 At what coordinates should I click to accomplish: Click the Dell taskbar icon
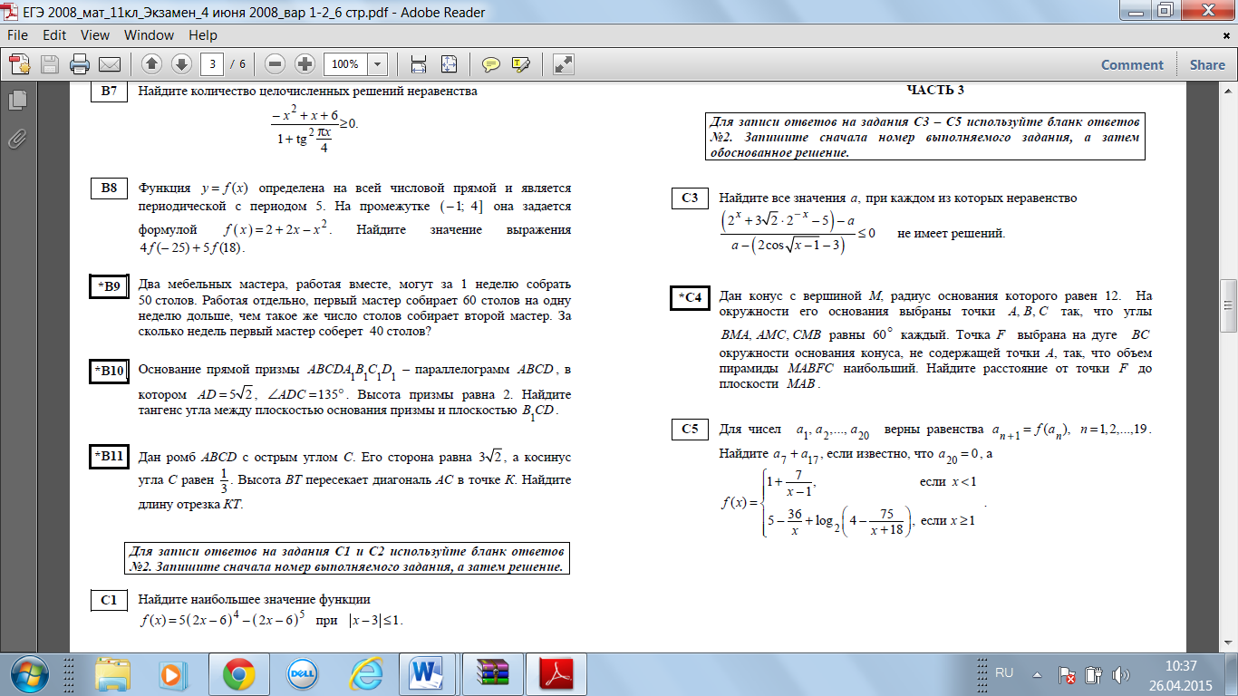click(x=301, y=674)
